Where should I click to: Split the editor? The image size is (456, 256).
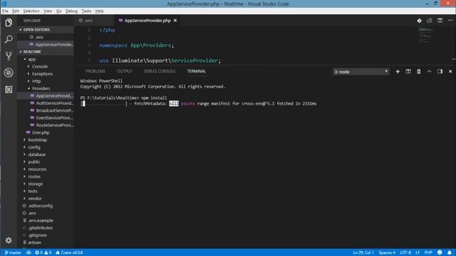coord(440,21)
